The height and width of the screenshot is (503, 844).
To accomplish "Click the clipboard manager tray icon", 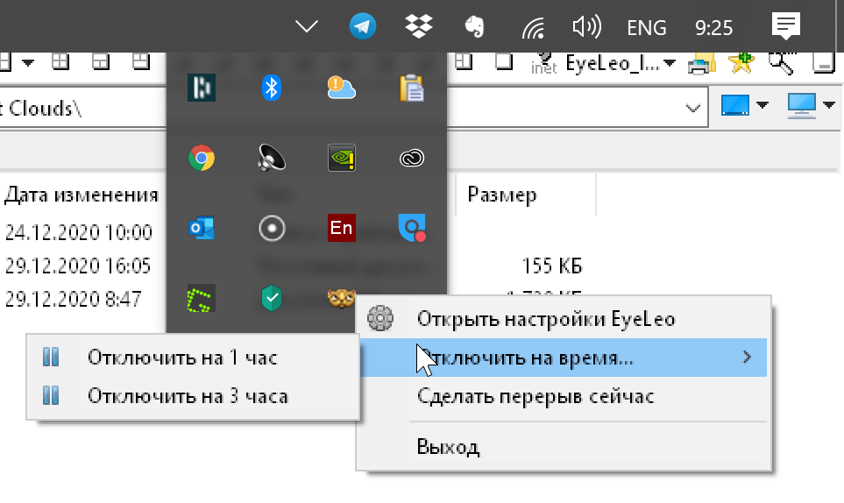I will [412, 88].
